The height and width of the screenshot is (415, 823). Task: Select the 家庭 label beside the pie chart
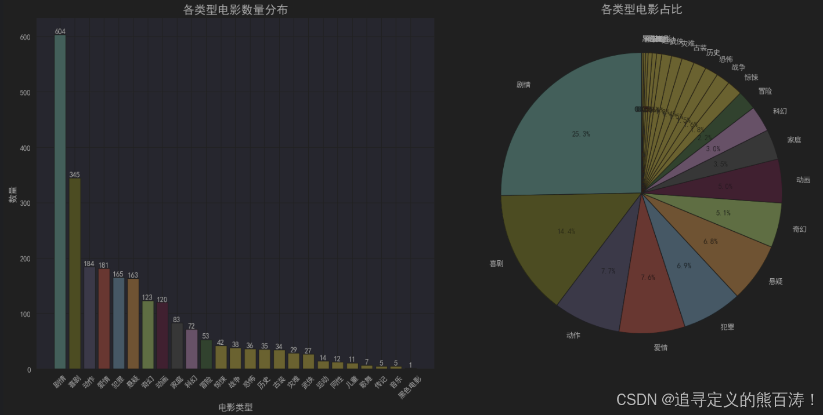pos(794,140)
